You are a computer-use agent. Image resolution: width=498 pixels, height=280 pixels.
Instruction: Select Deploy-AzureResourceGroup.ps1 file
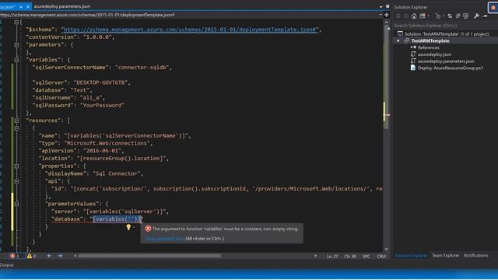click(x=450, y=68)
